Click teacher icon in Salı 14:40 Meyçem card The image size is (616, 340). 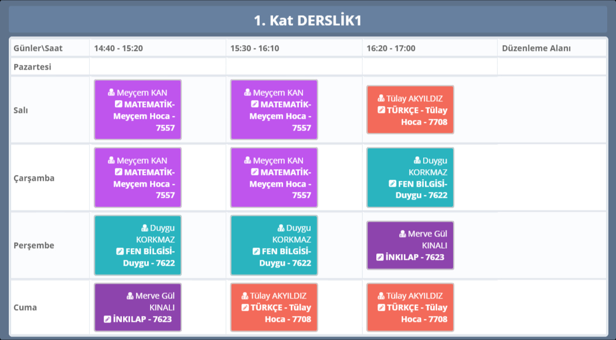click(x=111, y=92)
